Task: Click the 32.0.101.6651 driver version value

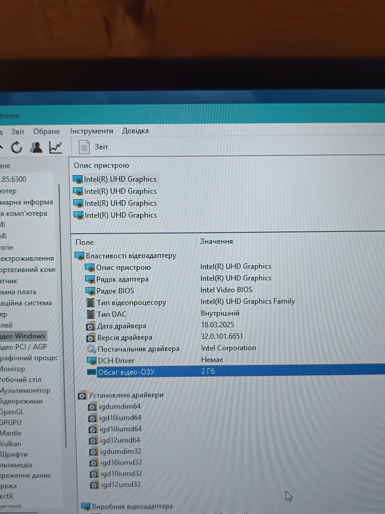Action: [222, 336]
